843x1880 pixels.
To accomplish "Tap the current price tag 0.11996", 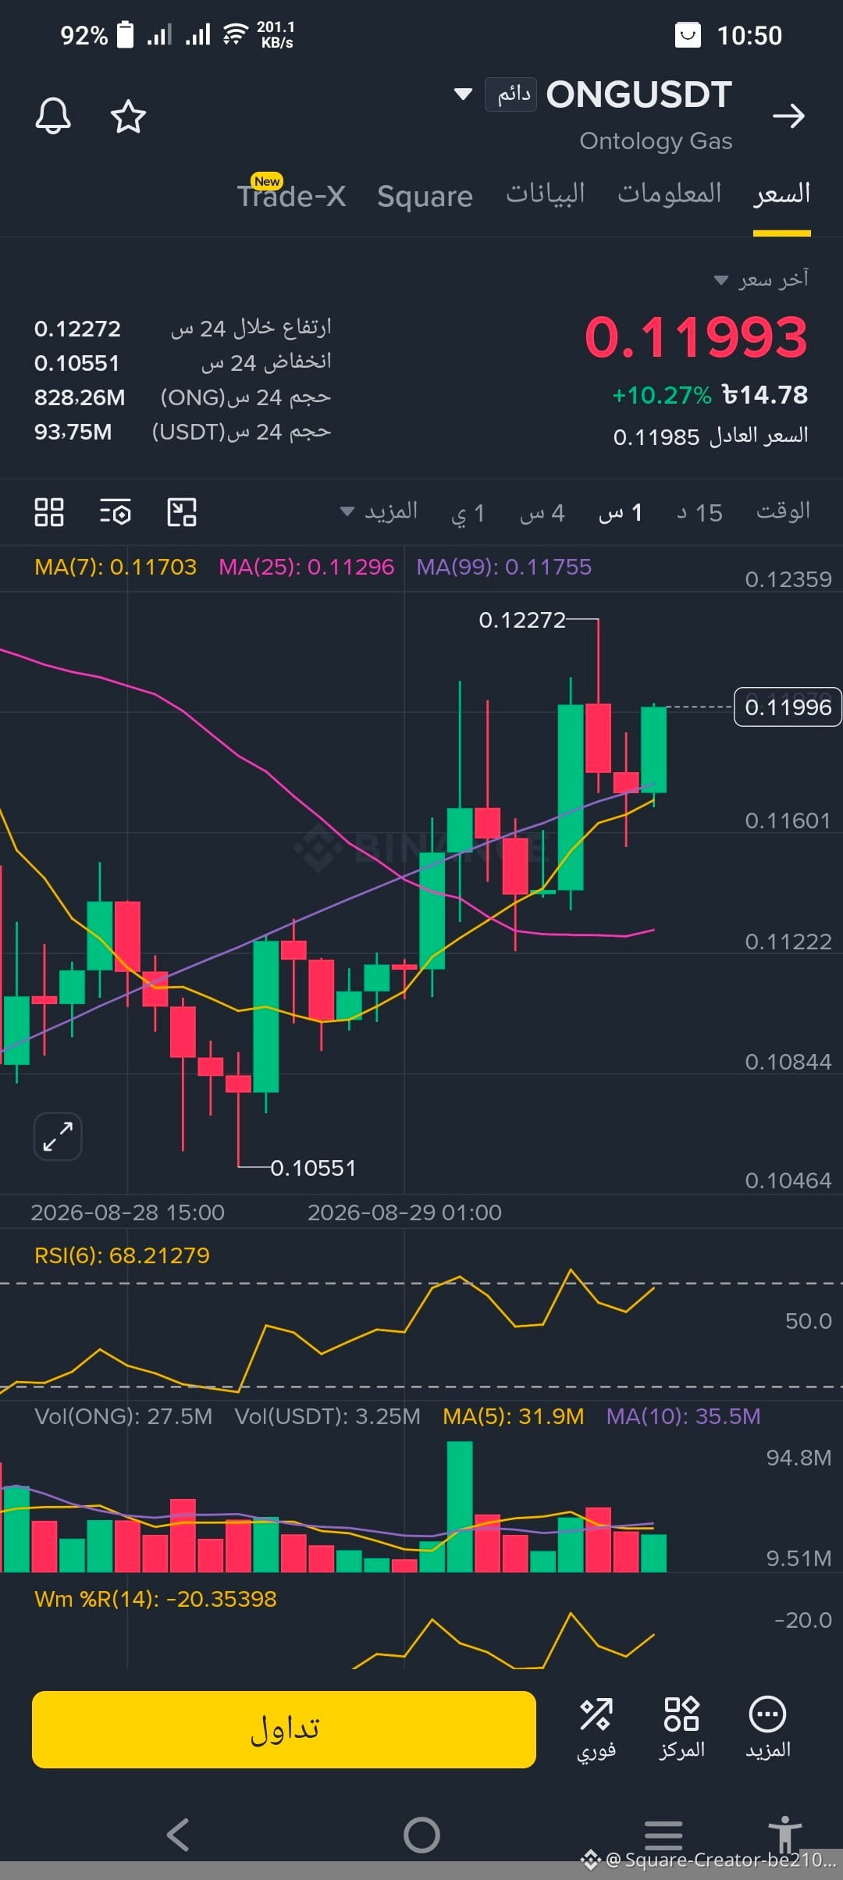I will [x=788, y=707].
